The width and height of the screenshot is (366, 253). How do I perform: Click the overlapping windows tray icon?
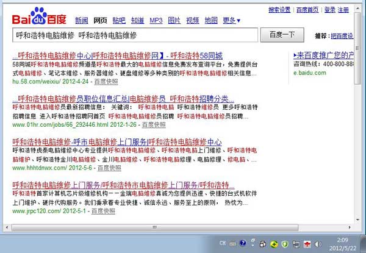(263, 244)
